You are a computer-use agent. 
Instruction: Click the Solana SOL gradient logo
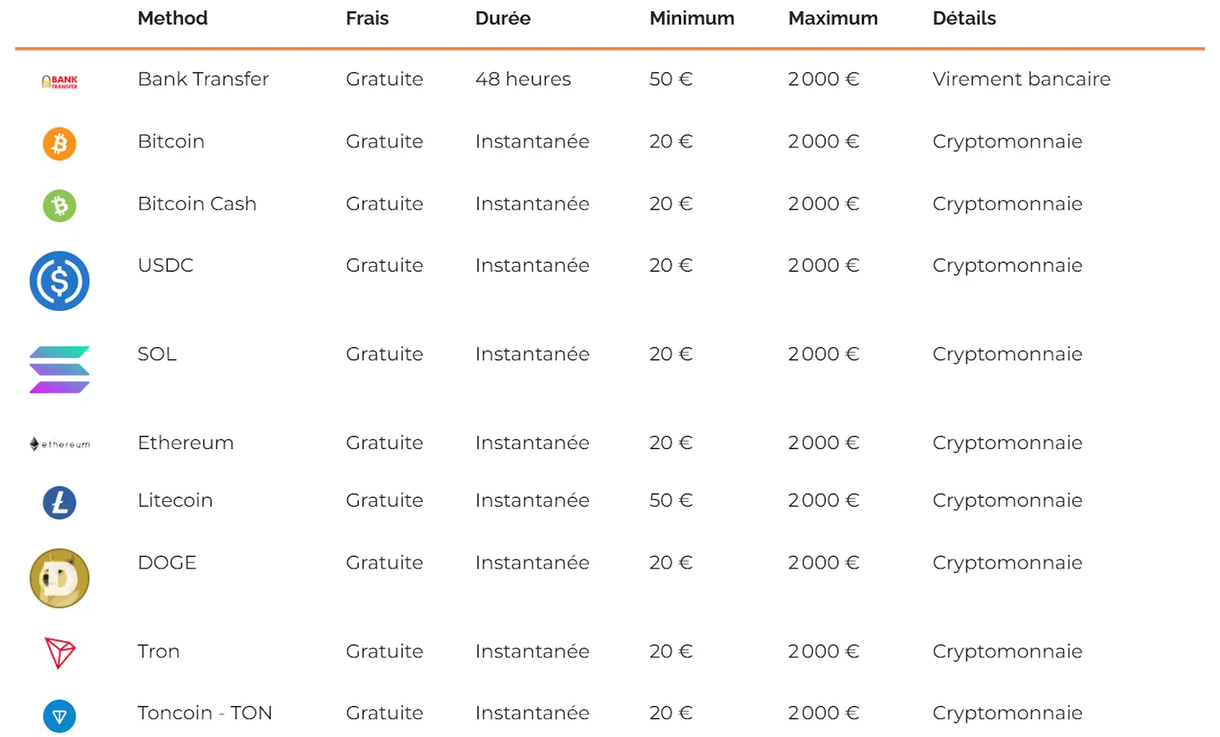[x=59, y=370]
